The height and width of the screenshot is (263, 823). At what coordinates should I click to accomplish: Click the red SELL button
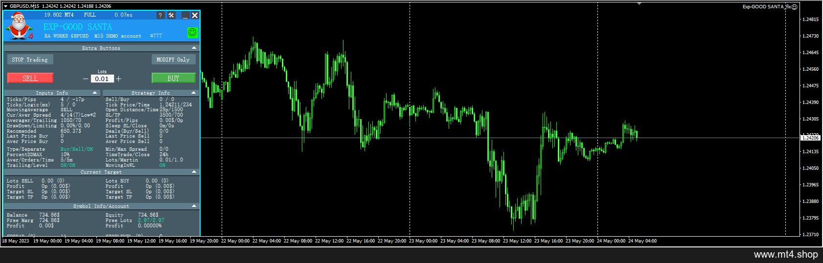click(30, 78)
